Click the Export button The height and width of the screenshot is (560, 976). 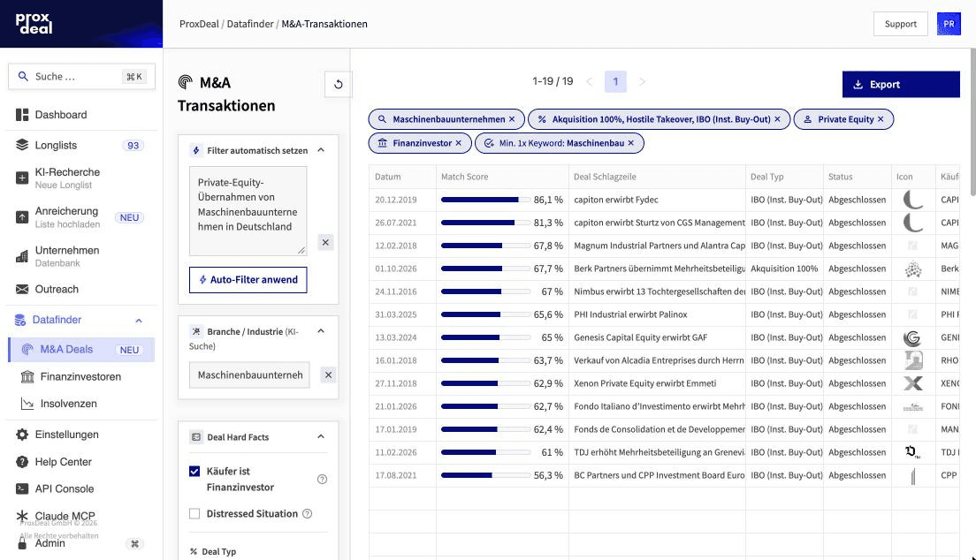(901, 85)
